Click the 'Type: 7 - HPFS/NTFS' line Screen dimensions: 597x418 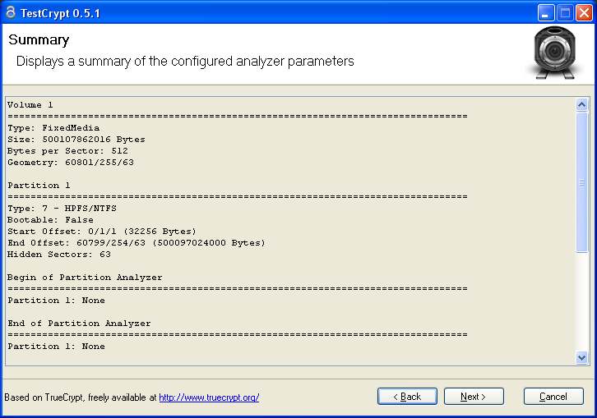62,209
